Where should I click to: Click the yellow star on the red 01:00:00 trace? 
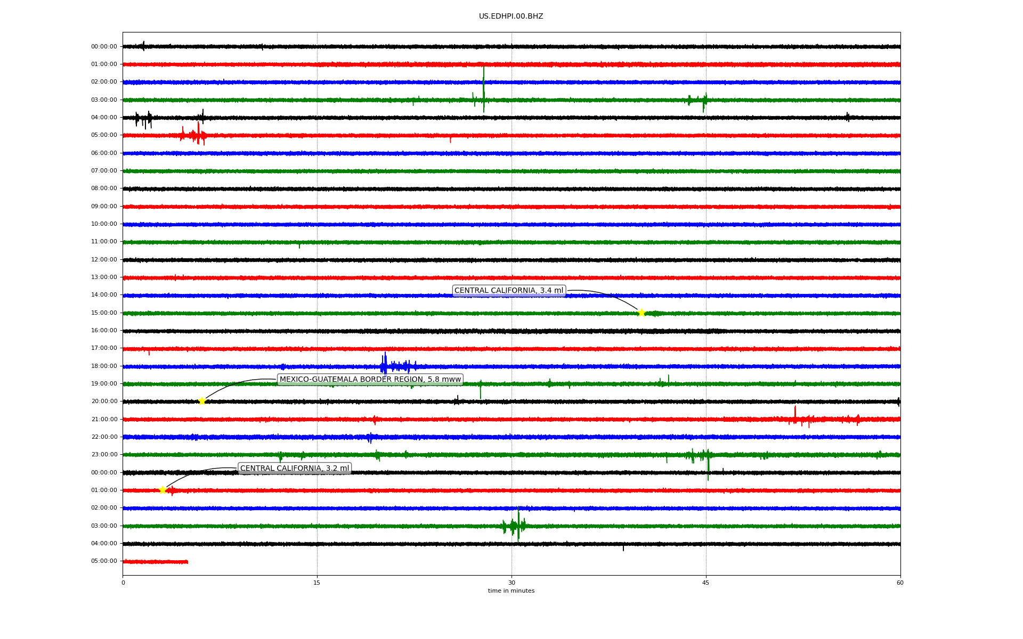pyautogui.click(x=163, y=490)
